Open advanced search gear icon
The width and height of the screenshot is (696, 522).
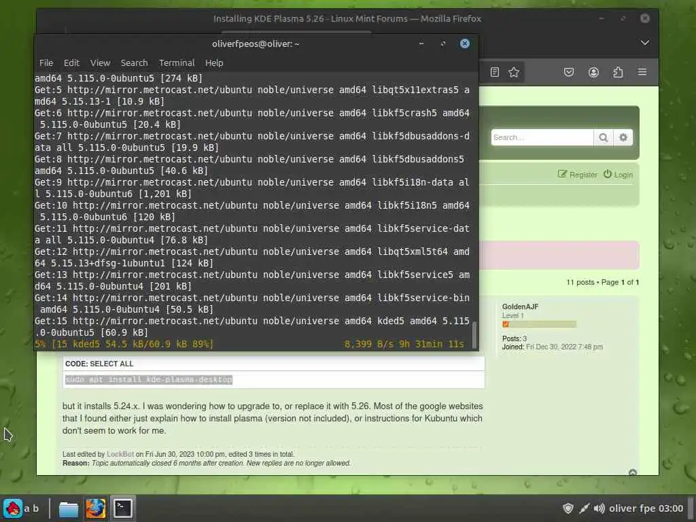coord(623,137)
